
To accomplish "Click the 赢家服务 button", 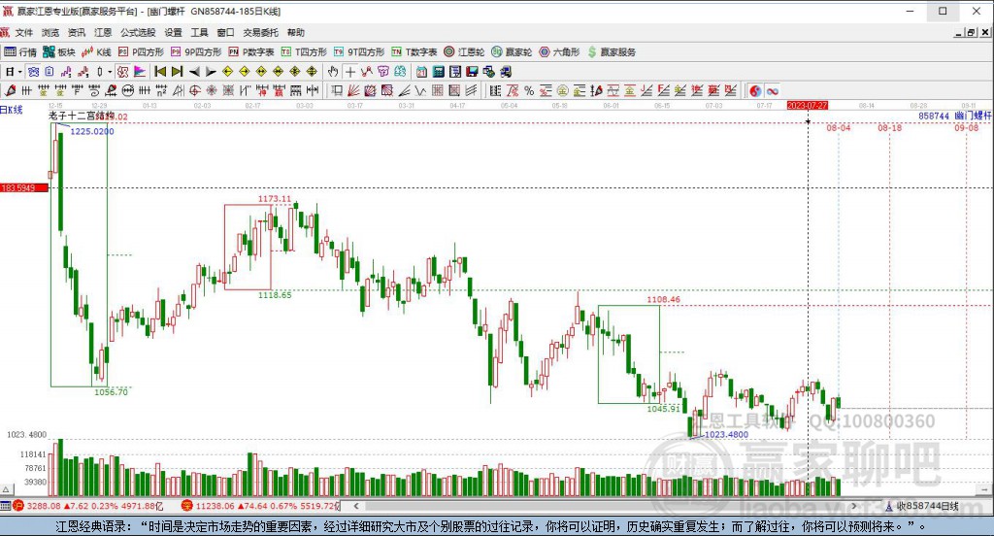I will point(612,52).
